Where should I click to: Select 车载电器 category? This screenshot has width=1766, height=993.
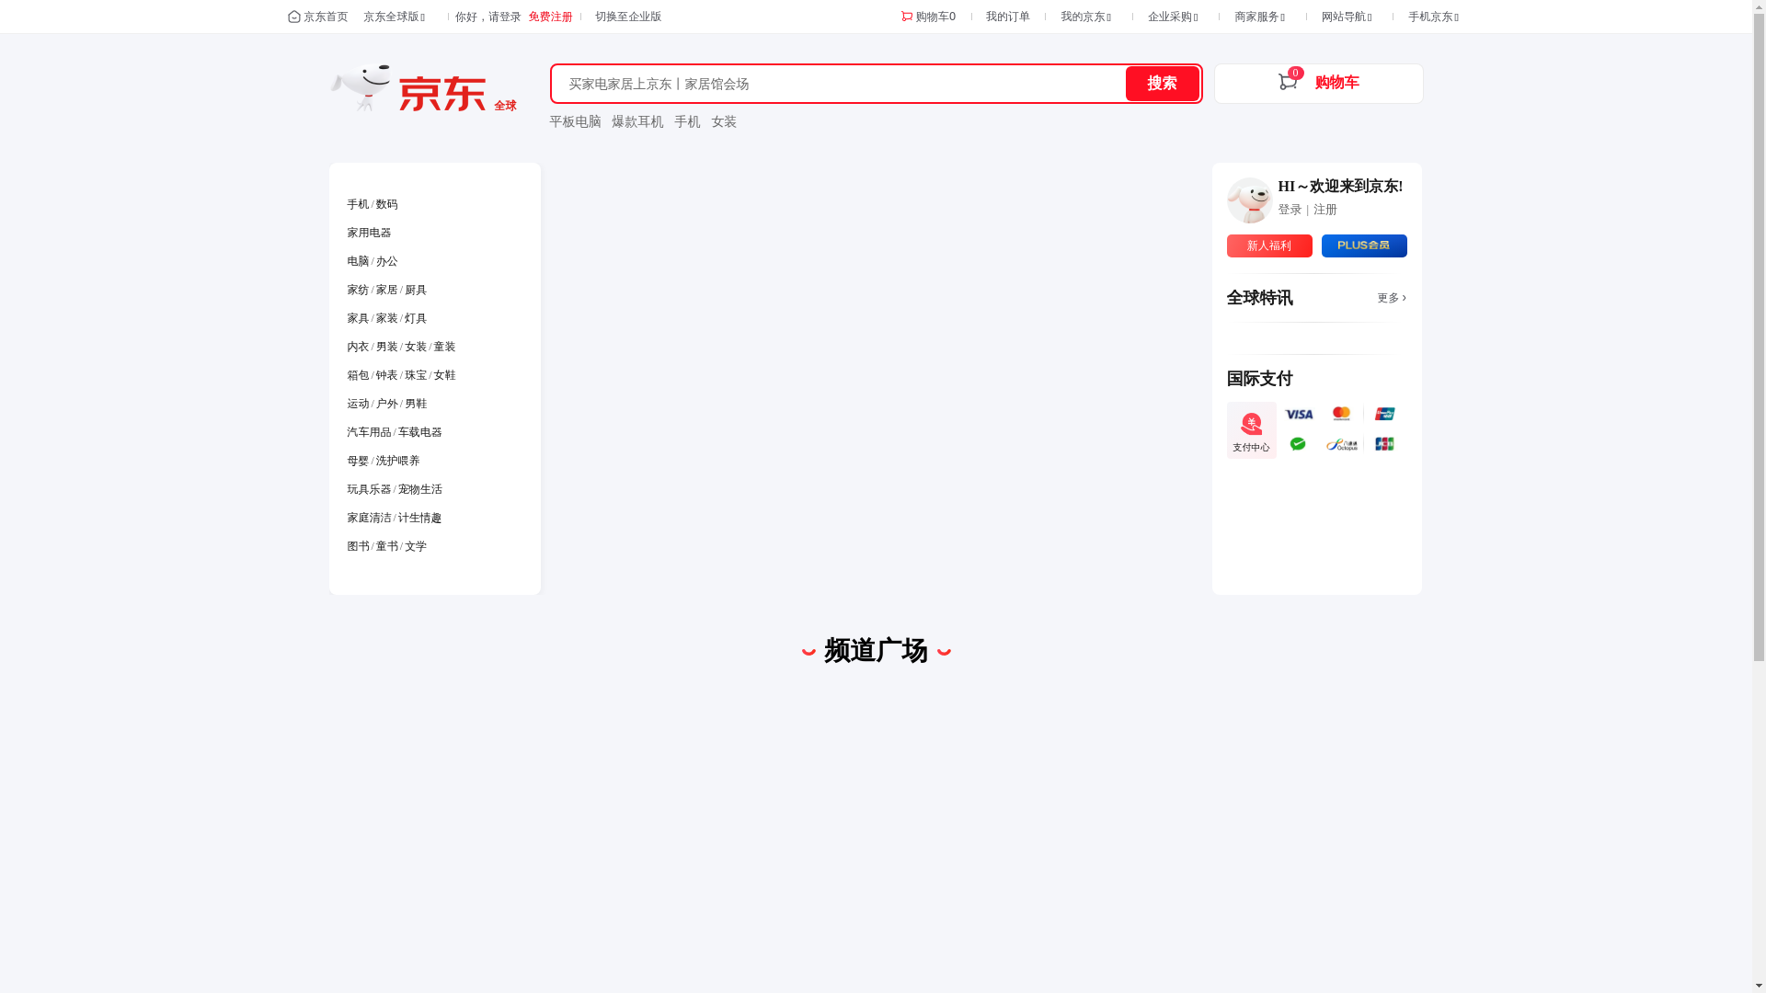(419, 432)
